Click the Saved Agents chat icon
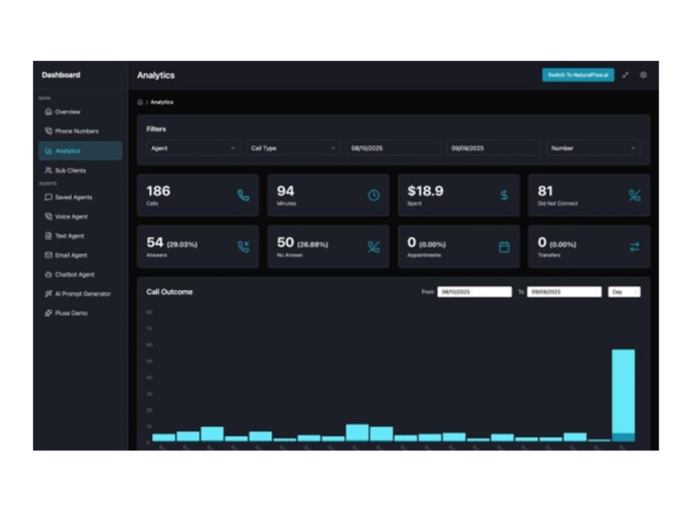The width and height of the screenshot is (693, 520). coord(49,197)
